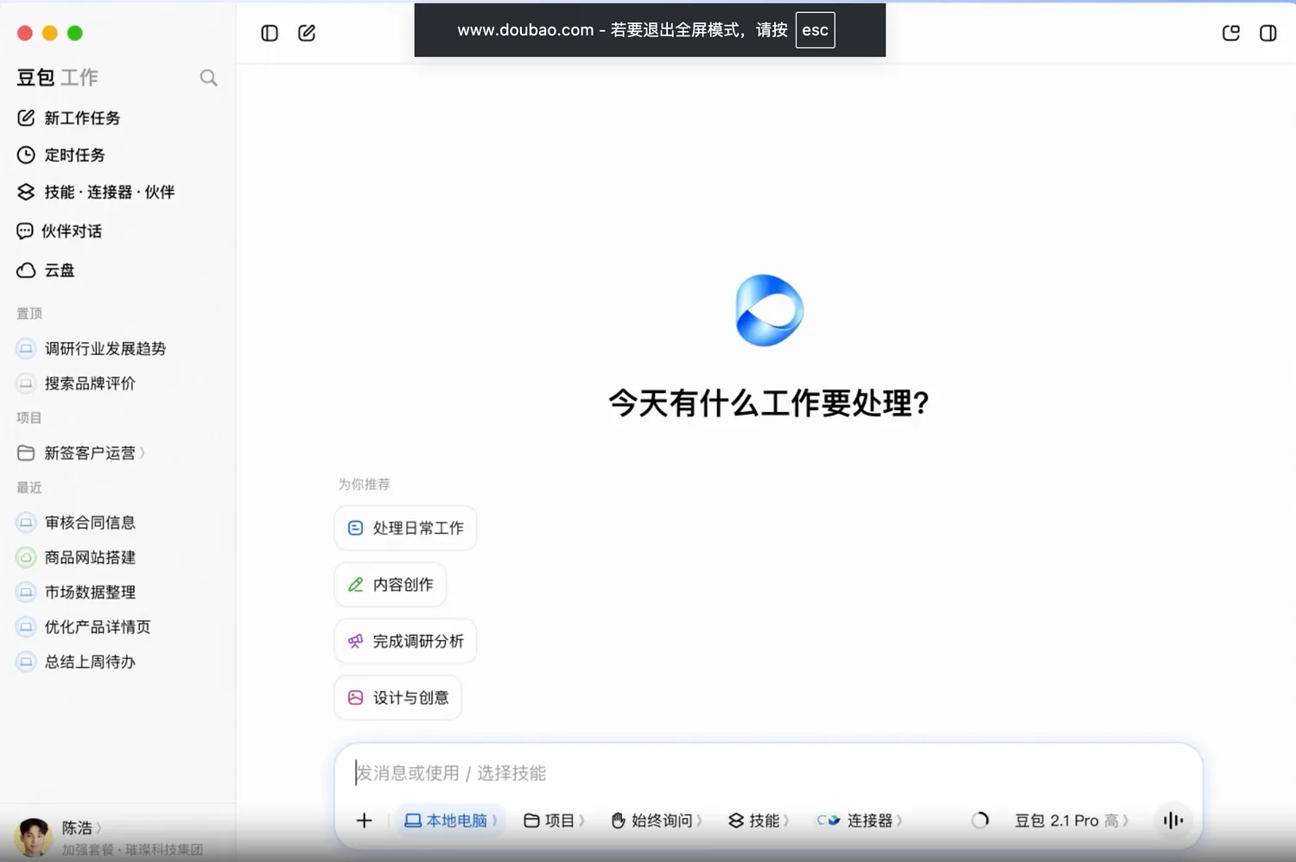This screenshot has height=862, width=1296.
Task: Click the loading circle icon by model name
Action: [x=980, y=821]
